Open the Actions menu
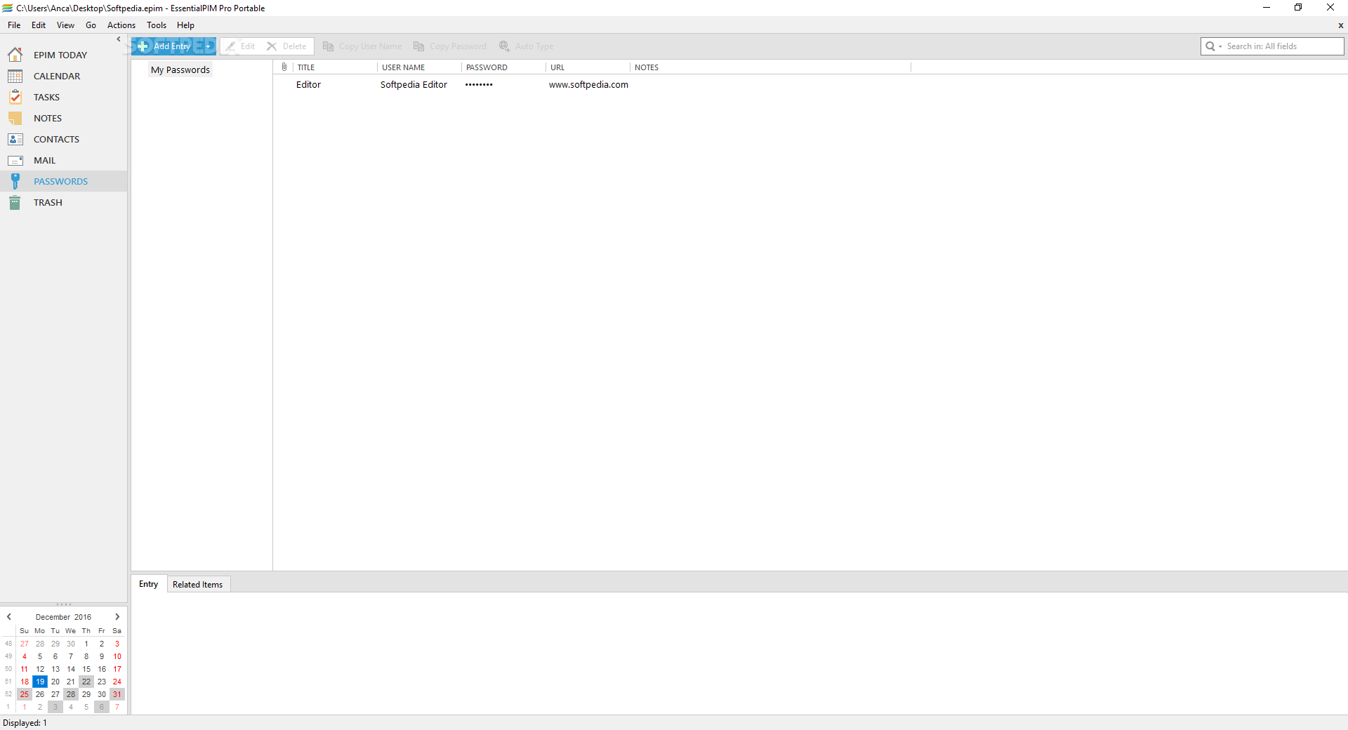1348x730 pixels. point(121,25)
